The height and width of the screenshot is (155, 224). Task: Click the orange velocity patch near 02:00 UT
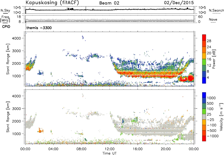point(40,130)
